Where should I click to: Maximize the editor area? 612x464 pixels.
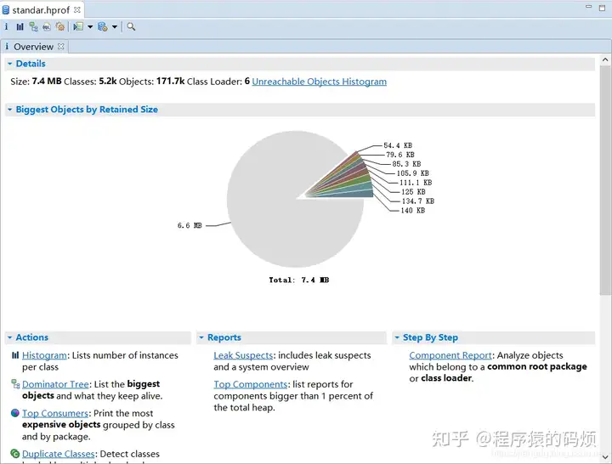[603, 8]
